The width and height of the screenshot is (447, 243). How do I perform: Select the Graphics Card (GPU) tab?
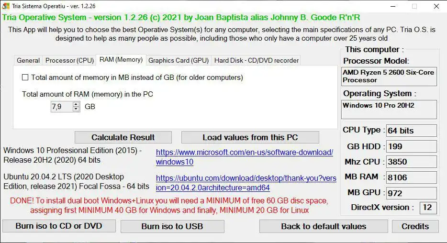179,60
